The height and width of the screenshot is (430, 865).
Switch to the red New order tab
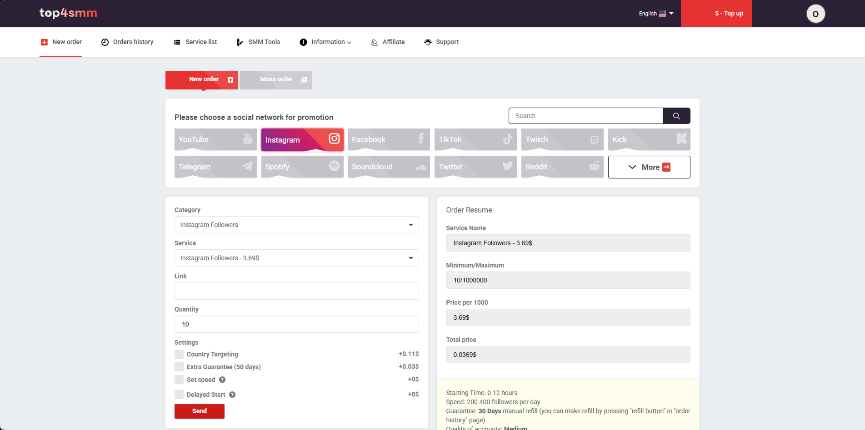pos(202,80)
